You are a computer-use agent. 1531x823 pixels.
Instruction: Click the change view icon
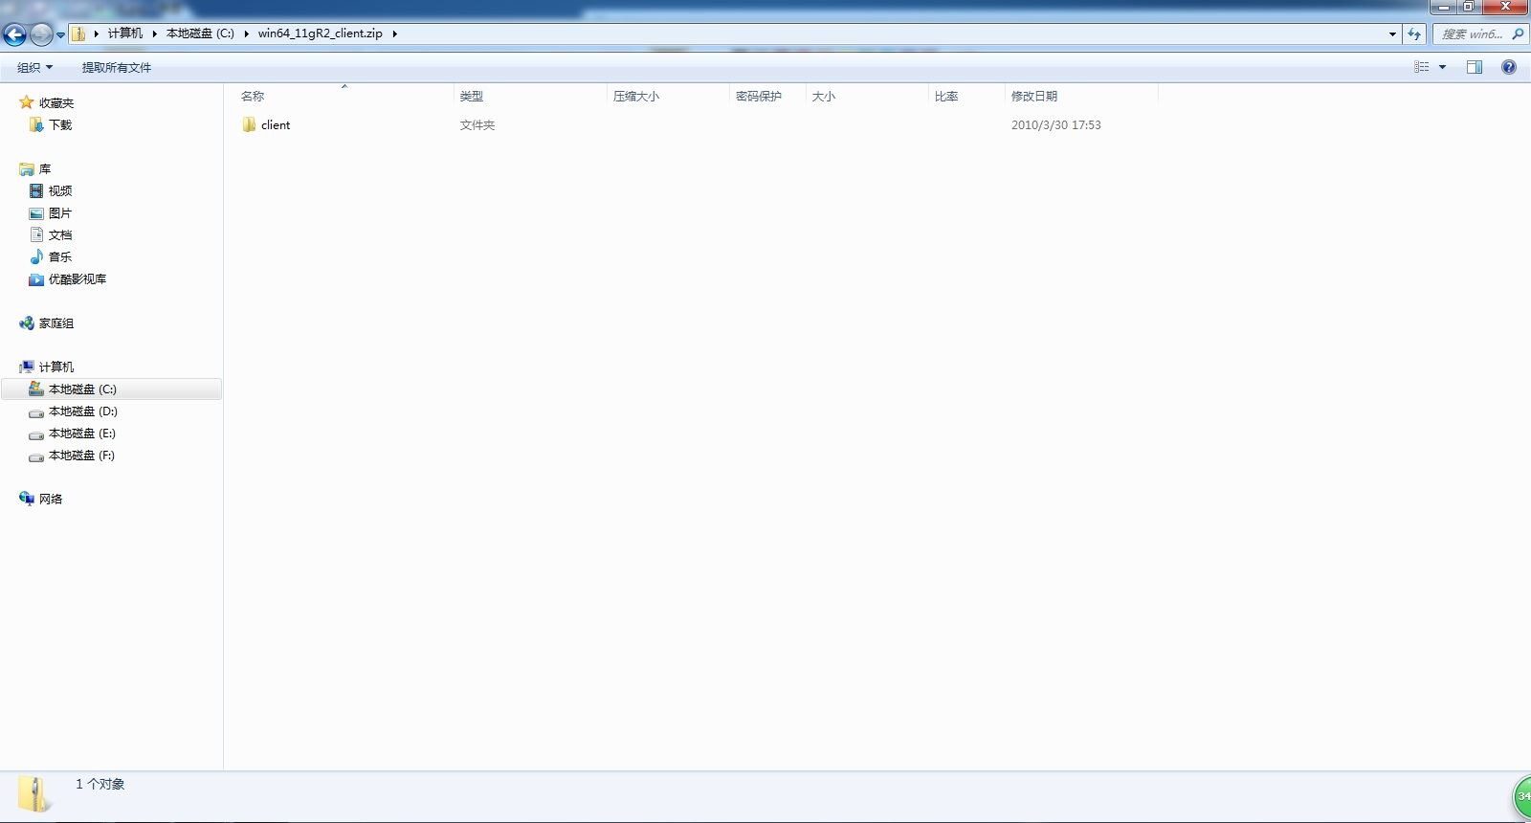tap(1422, 67)
